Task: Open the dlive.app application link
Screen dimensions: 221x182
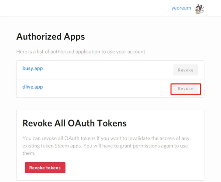Action: point(32,87)
